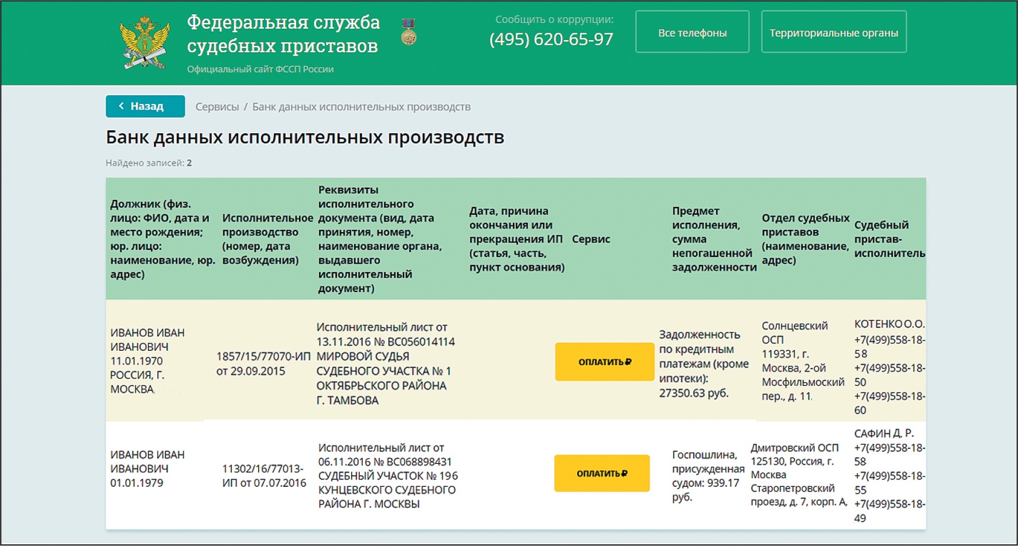The image size is (1018, 546).
Task: Click the Федеральная служба судебных приставов title
Action: point(283,34)
